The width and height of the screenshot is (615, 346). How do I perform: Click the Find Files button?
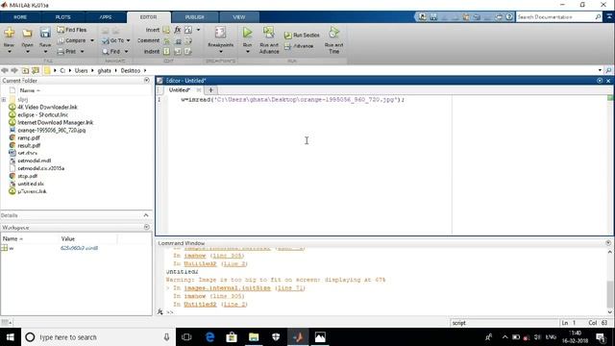click(x=72, y=30)
